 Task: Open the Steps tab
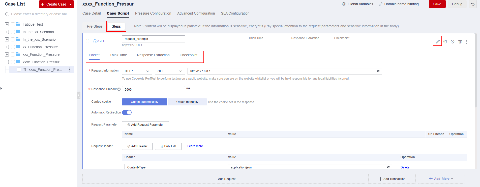pos(116,26)
